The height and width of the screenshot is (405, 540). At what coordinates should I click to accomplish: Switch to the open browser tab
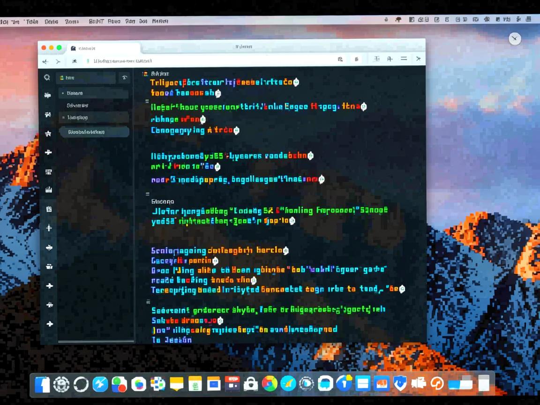(103, 48)
